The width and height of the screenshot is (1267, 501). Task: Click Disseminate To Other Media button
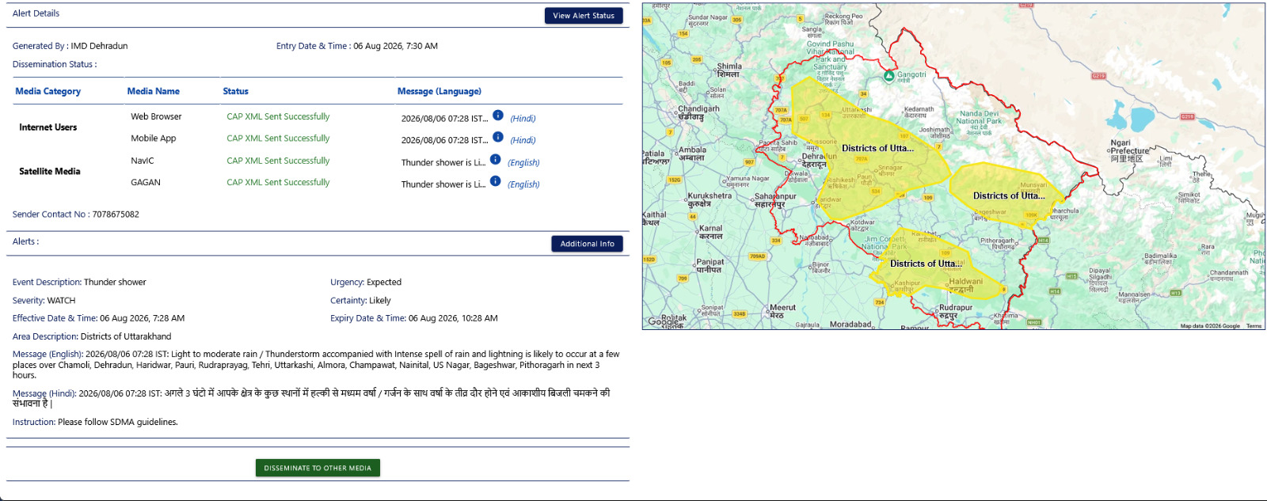point(318,468)
